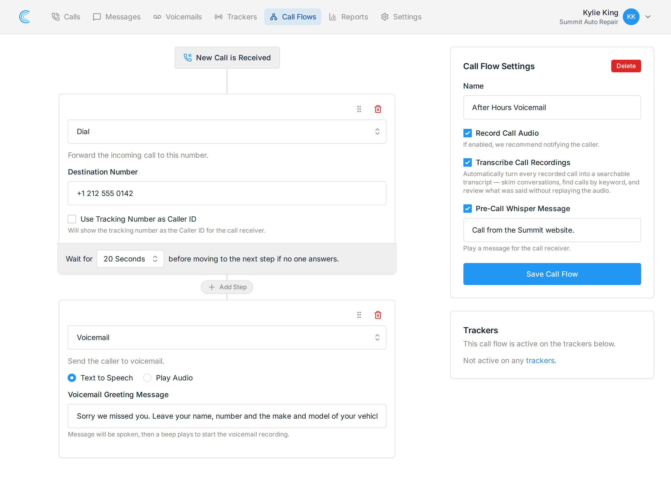
Task: Enable Use Tracking Number as Caller ID
Action: [x=72, y=219]
